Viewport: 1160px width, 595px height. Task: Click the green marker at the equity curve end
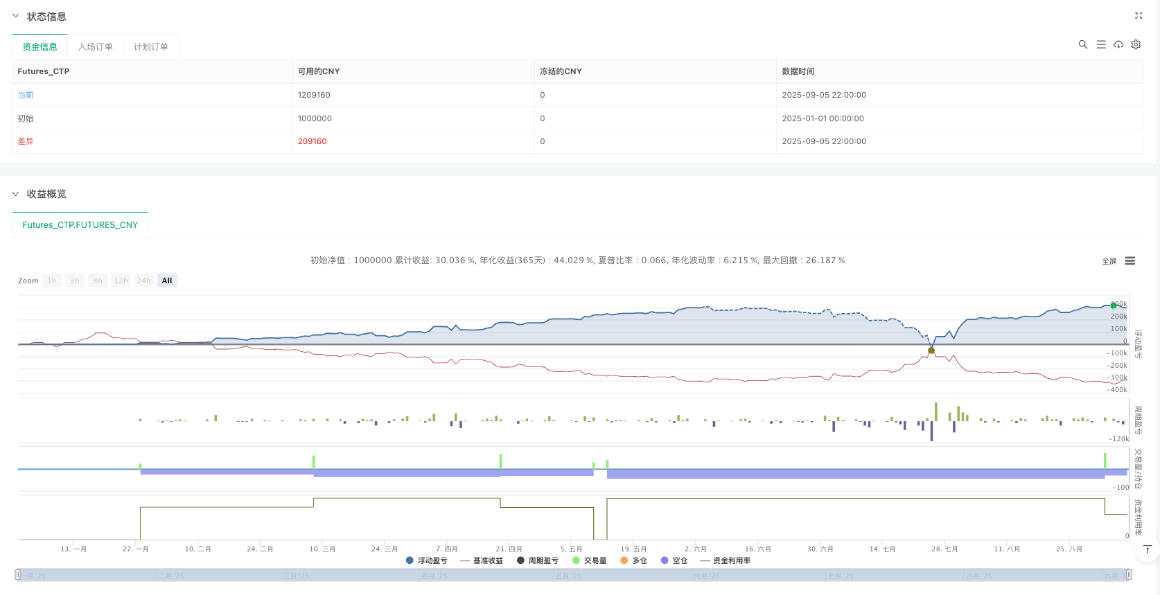click(x=1114, y=305)
